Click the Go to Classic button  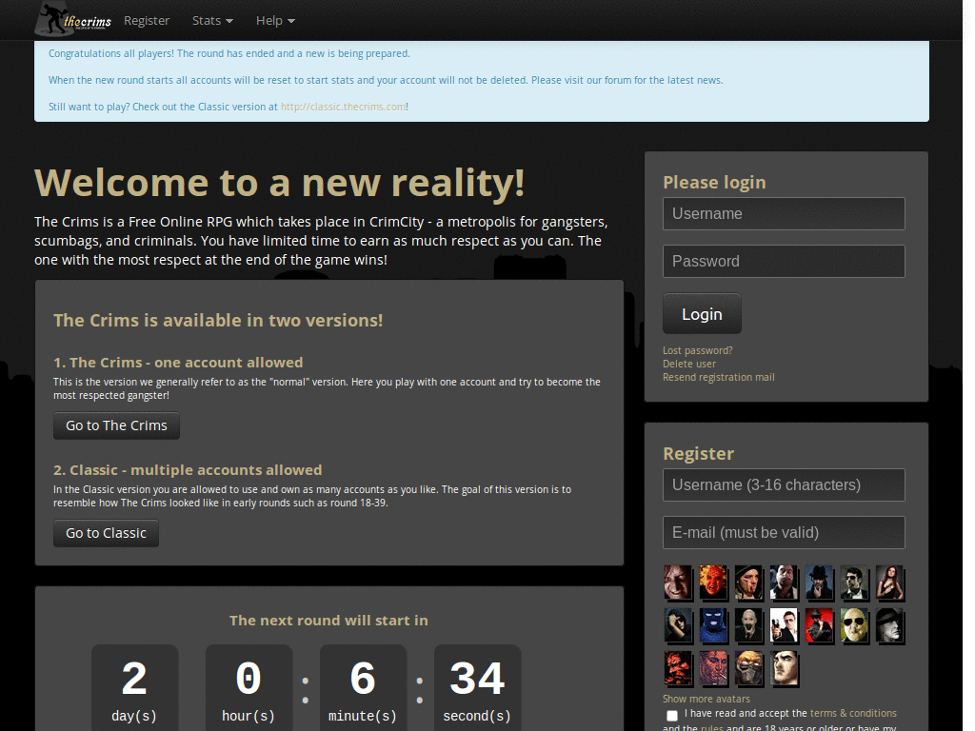106,533
